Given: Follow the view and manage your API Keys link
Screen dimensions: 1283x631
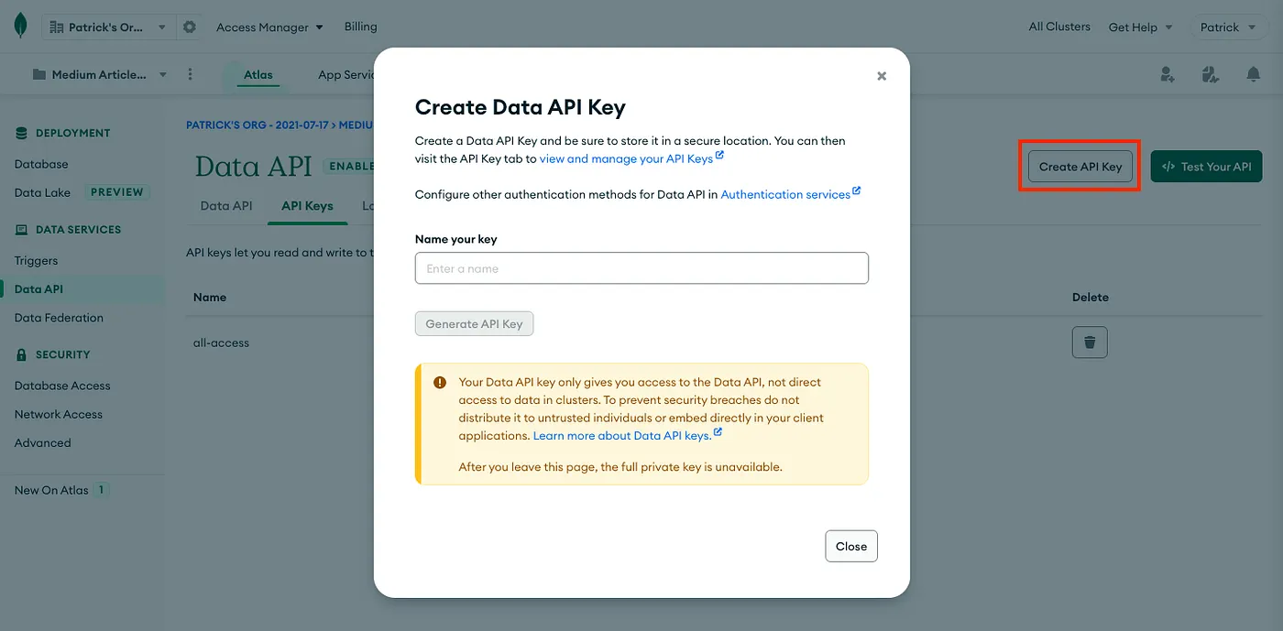Looking at the screenshot, I should (626, 158).
